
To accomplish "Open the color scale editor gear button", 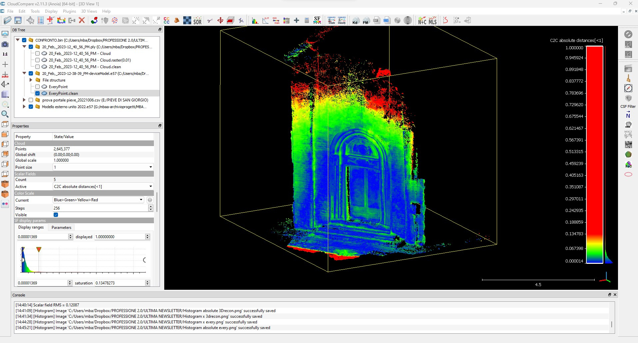I will click(150, 200).
